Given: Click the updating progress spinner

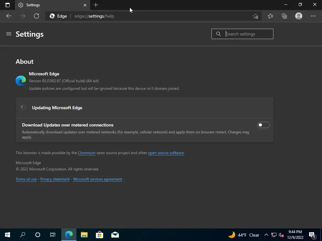Looking at the screenshot, I should click(x=24, y=107).
